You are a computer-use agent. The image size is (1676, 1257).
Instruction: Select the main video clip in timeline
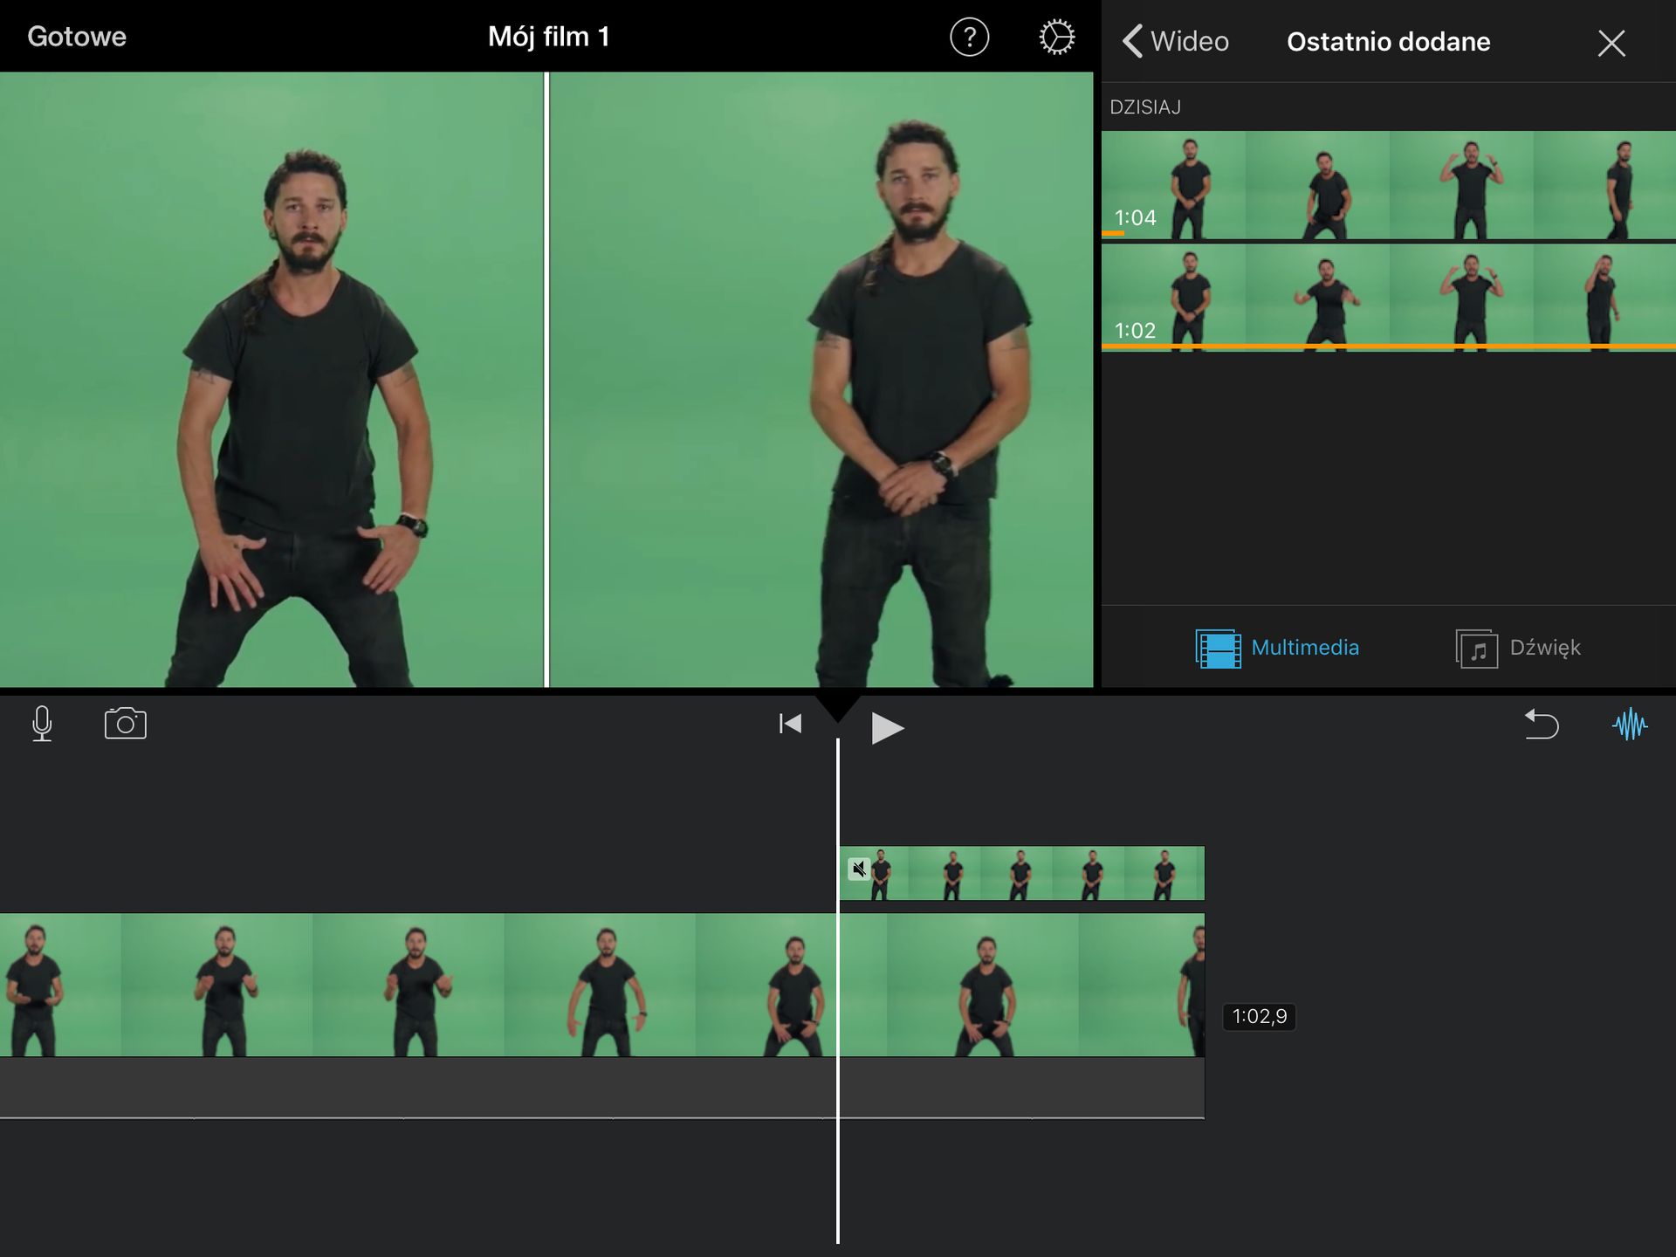602,985
